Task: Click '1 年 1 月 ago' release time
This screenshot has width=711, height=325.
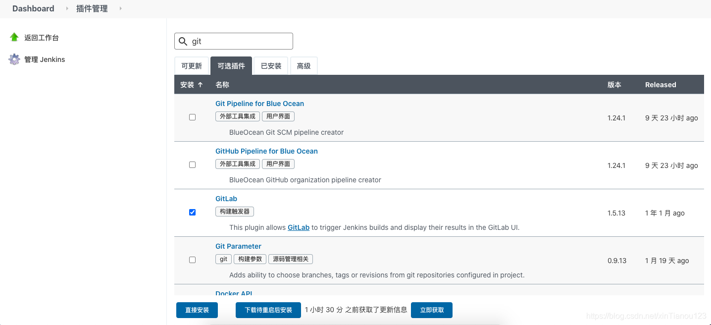Action: (665, 213)
